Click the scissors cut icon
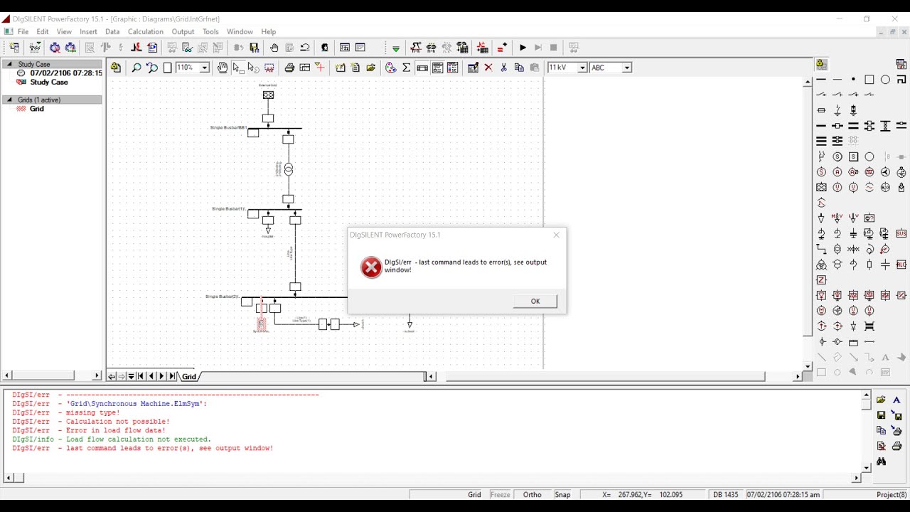This screenshot has width=910, height=512. click(x=503, y=68)
